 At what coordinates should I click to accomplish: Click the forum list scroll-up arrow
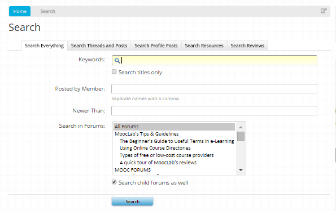[x=241, y=127]
